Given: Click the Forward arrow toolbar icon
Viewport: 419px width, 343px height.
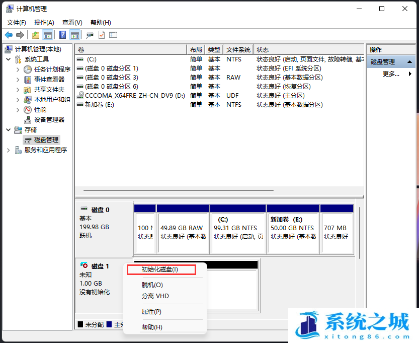Looking at the screenshot, I should coord(20,35).
